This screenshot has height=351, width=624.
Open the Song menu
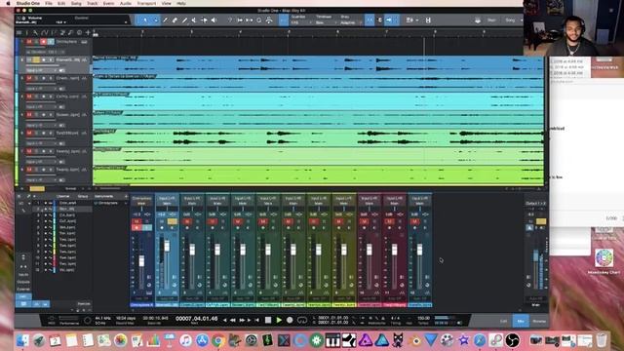point(76,3)
